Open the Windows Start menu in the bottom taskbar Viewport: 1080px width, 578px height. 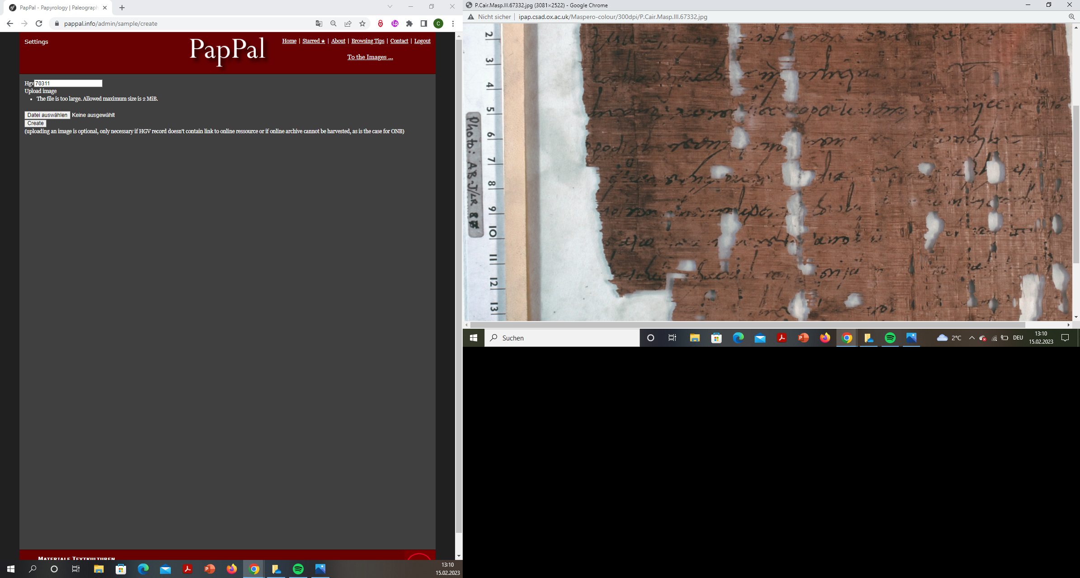coord(11,569)
